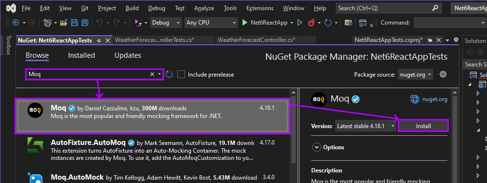Refresh NuGet search results with circular arrow
The image size is (487, 183).
click(x=169, y=74)
